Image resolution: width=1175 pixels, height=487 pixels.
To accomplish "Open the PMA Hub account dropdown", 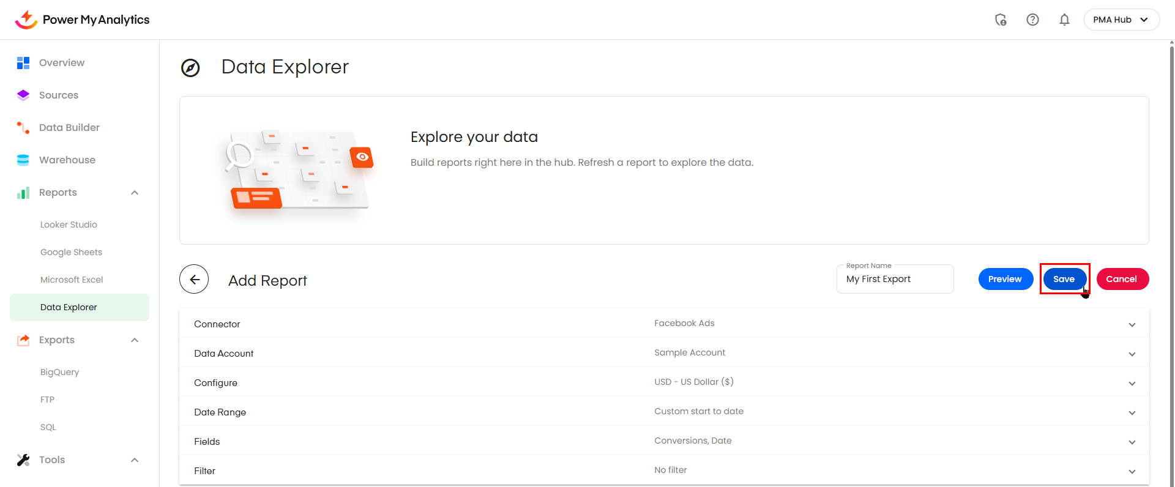I will click(1121, 20).
